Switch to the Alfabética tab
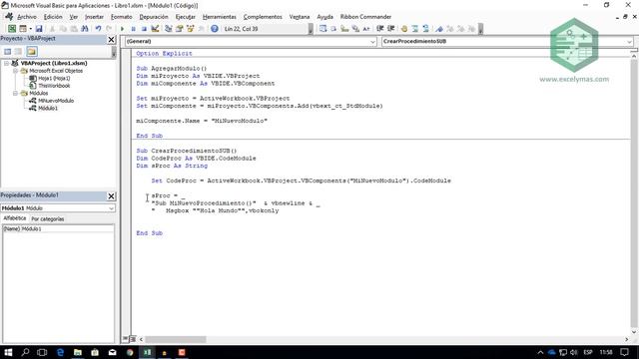The height and width of the screenshot is (359, 639). click(x=15, y=218)
